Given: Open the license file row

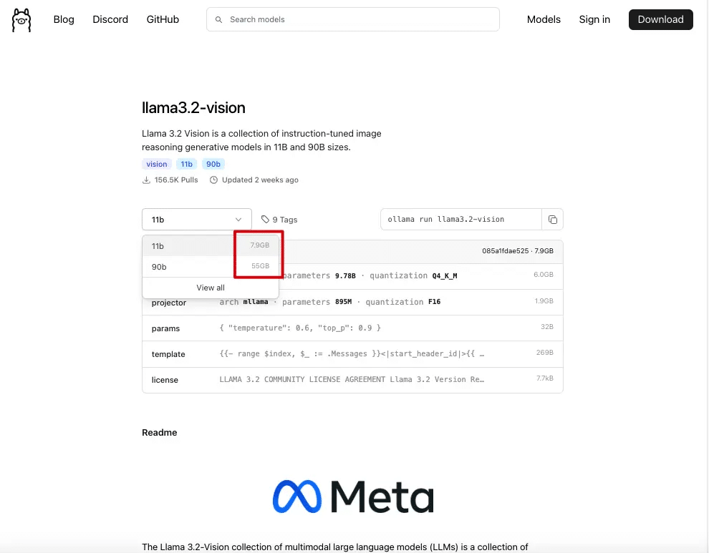Looking at the screenshot, I should click(x=352, y=379).
